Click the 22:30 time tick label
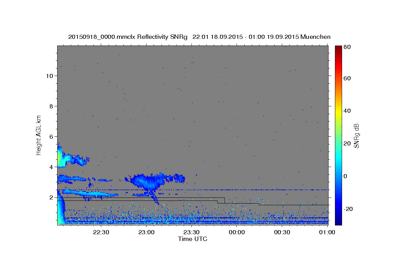The height and width of the screenshot is (270, 406). pyautogui.click(x=101, y=233)
